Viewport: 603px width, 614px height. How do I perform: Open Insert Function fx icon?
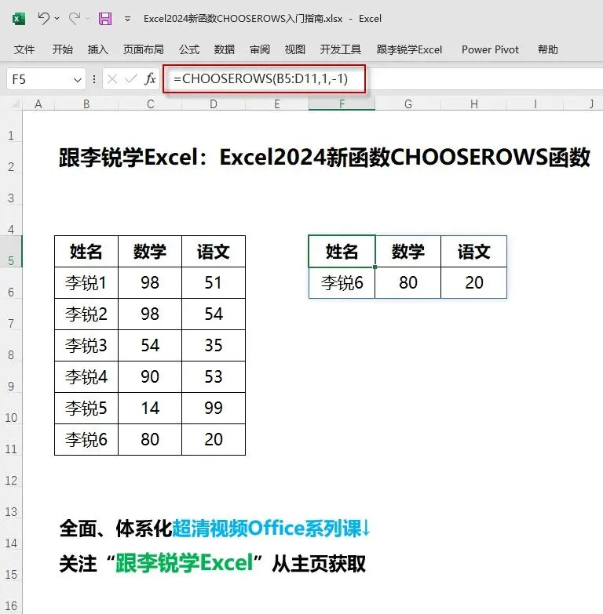tap(150, 79)
